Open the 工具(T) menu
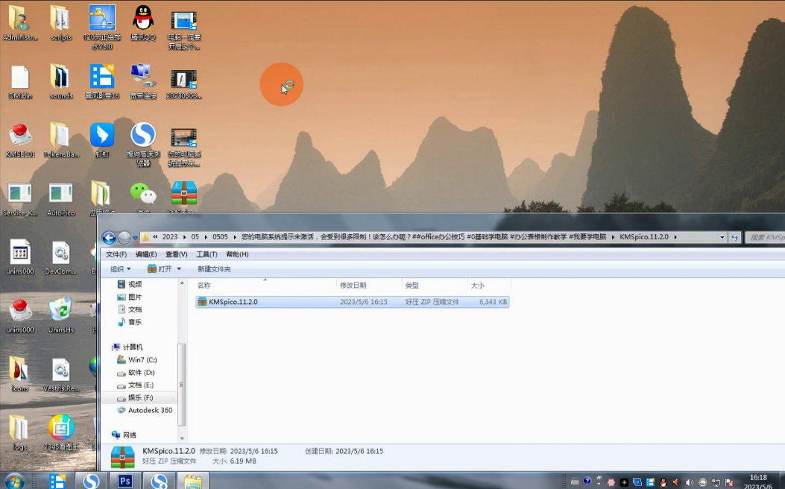Screen dimensions: 785x489 (x=207, y=254)
